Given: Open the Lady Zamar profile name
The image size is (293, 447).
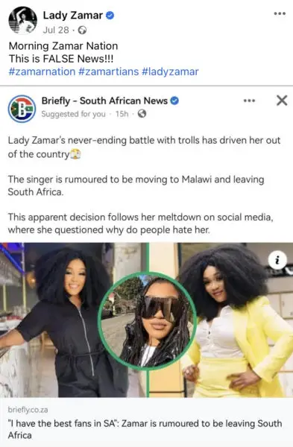Looking at the screenshot, I should 73,16.
